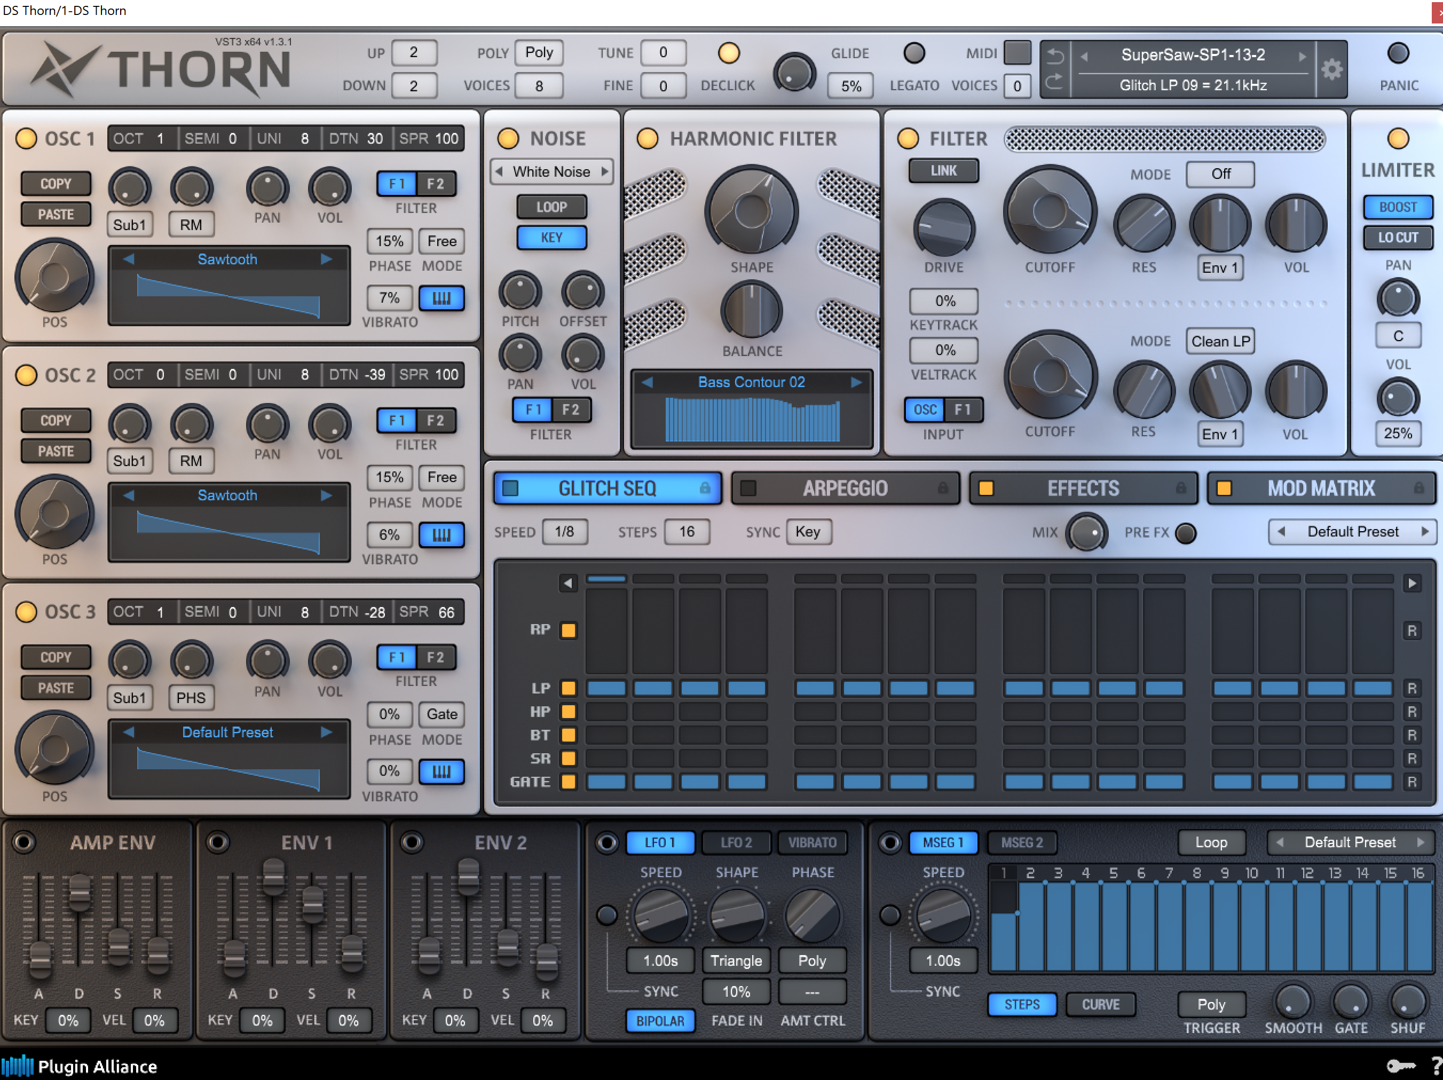The height and width of the screenshot is (1080, 1443).
Task: Open the White Noise type selector
Action: pos(551,171)
